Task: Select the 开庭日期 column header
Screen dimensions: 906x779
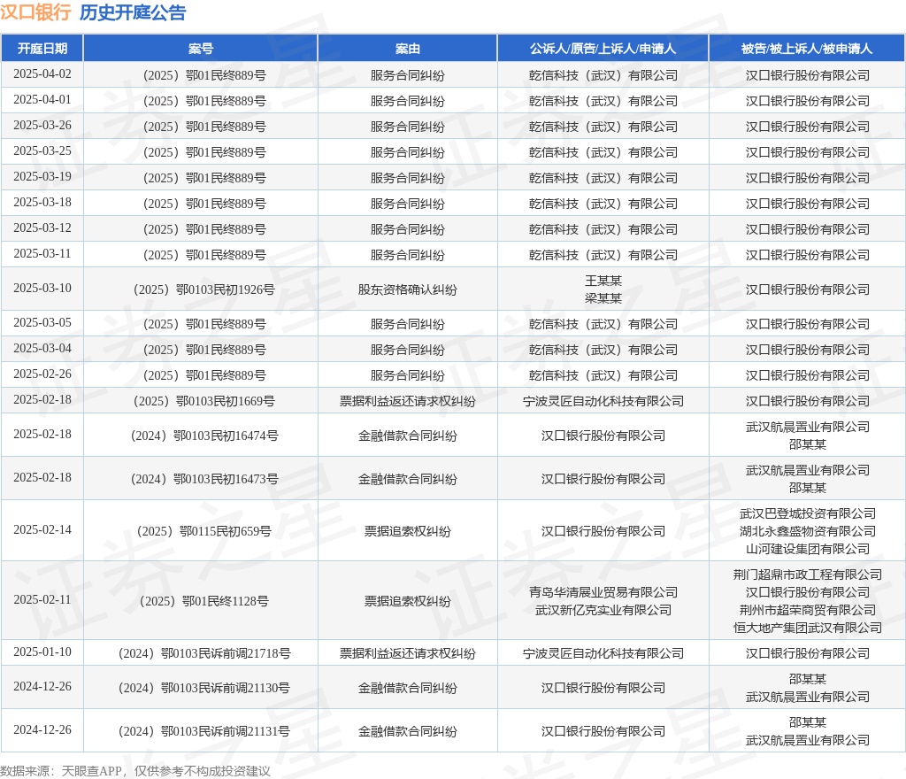Action: [42, 49]
